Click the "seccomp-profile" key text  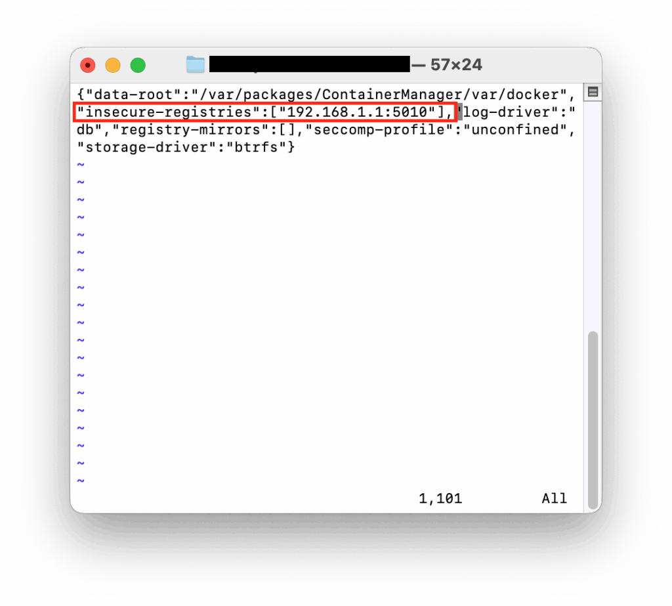(379, 130)
